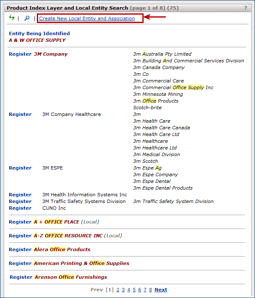Jump to results page 5
The width and height of the screenshot is (255, 298).
click(134, 290)
